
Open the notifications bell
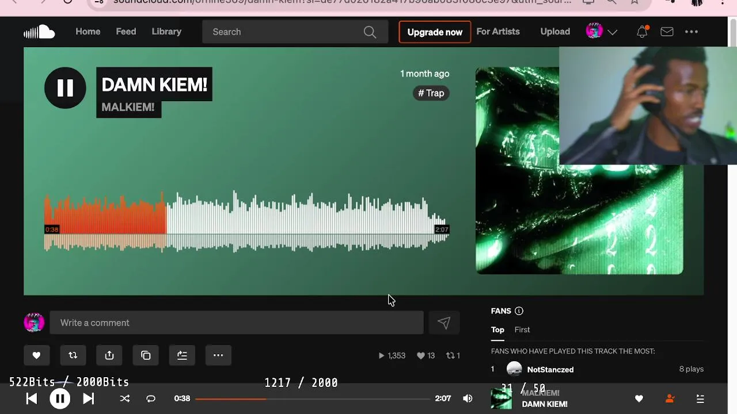(x=642, y=32)
